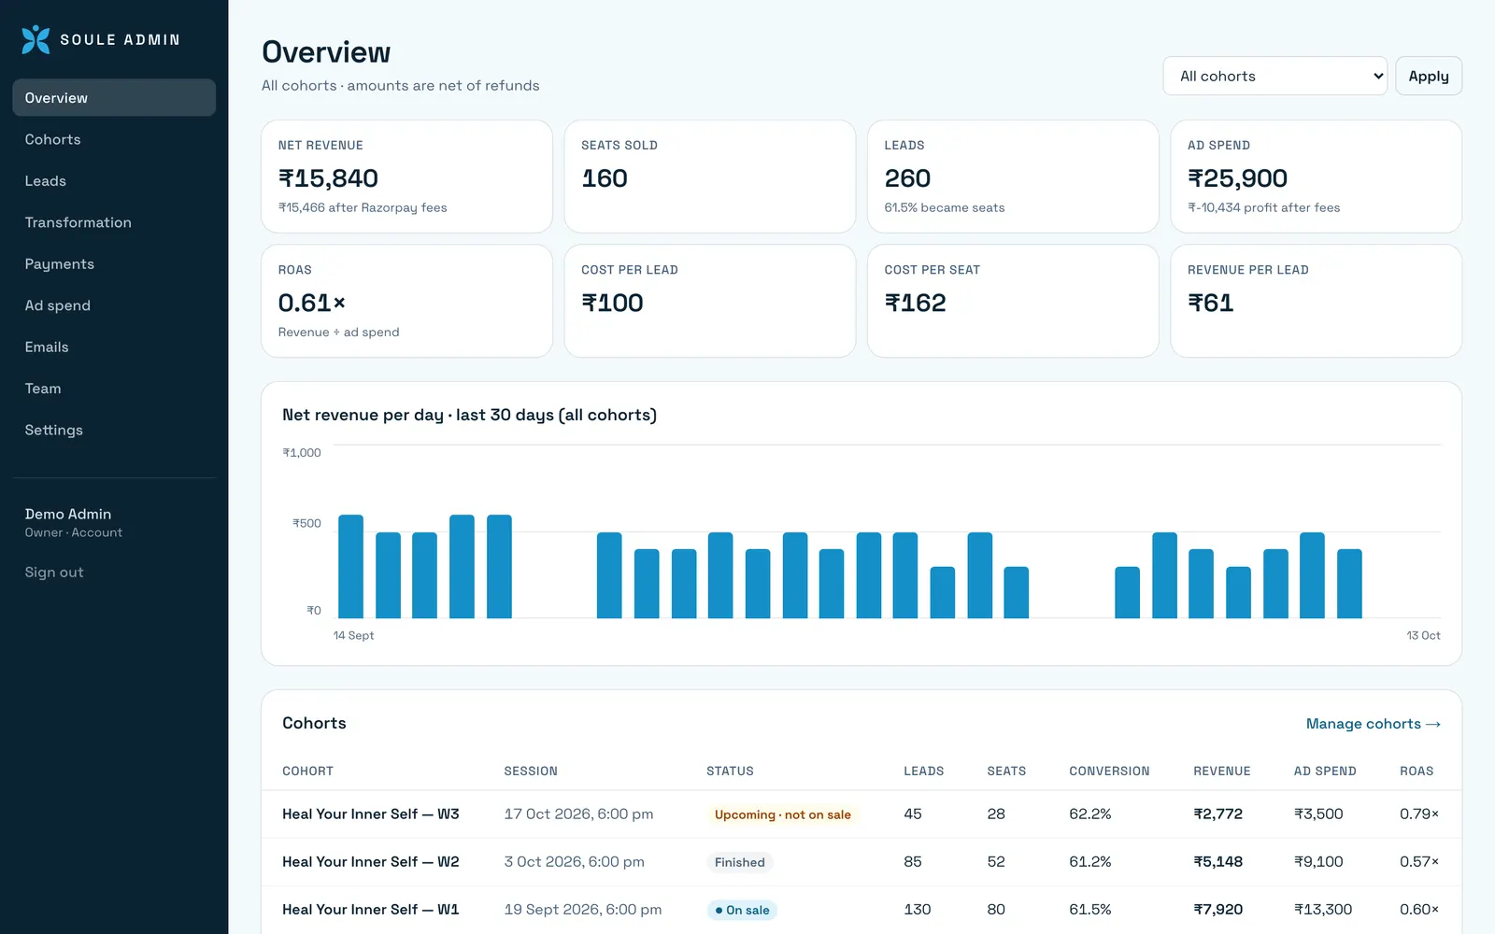
Task: Open Settings in the sidebar
Action: coord(114,431)
